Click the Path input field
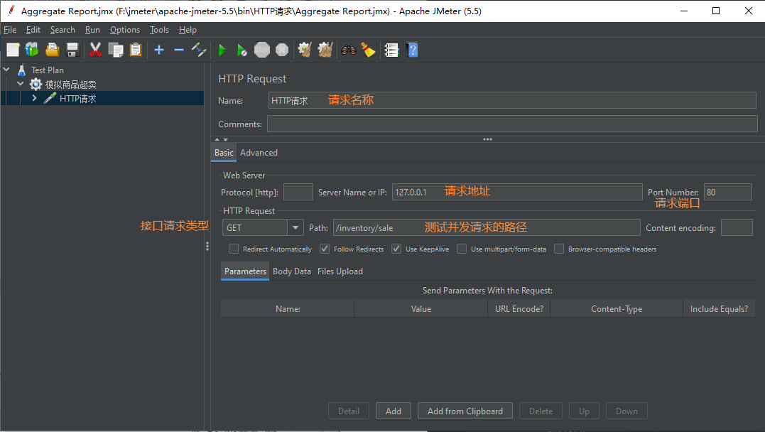The image size is (765, 432). (487, 227)
